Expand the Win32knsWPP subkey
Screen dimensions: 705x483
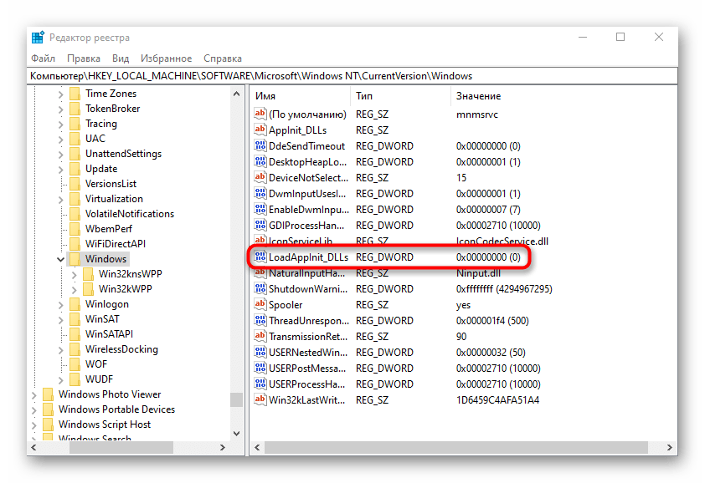75,275
